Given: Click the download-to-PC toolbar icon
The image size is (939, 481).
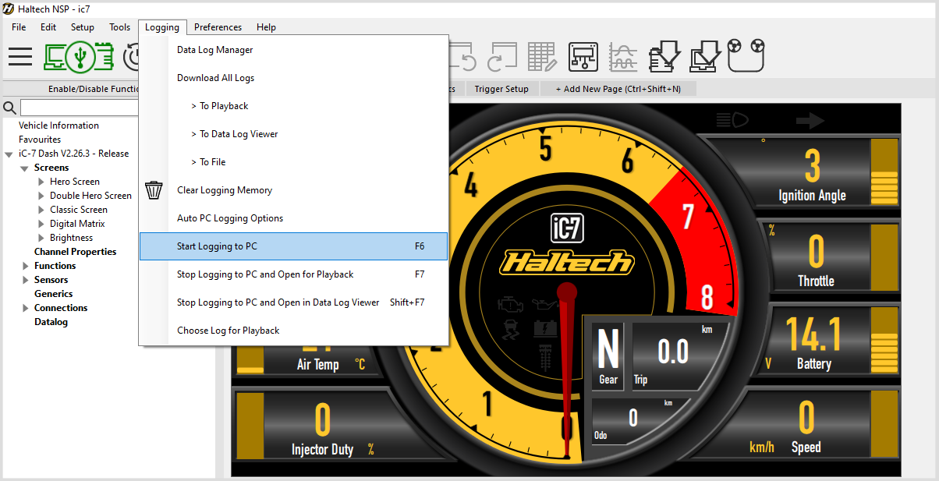Looking at the screenshot, I should tap(705, 56).
